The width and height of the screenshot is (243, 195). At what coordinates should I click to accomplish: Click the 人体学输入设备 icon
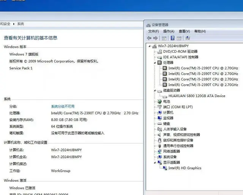[159, 129]
